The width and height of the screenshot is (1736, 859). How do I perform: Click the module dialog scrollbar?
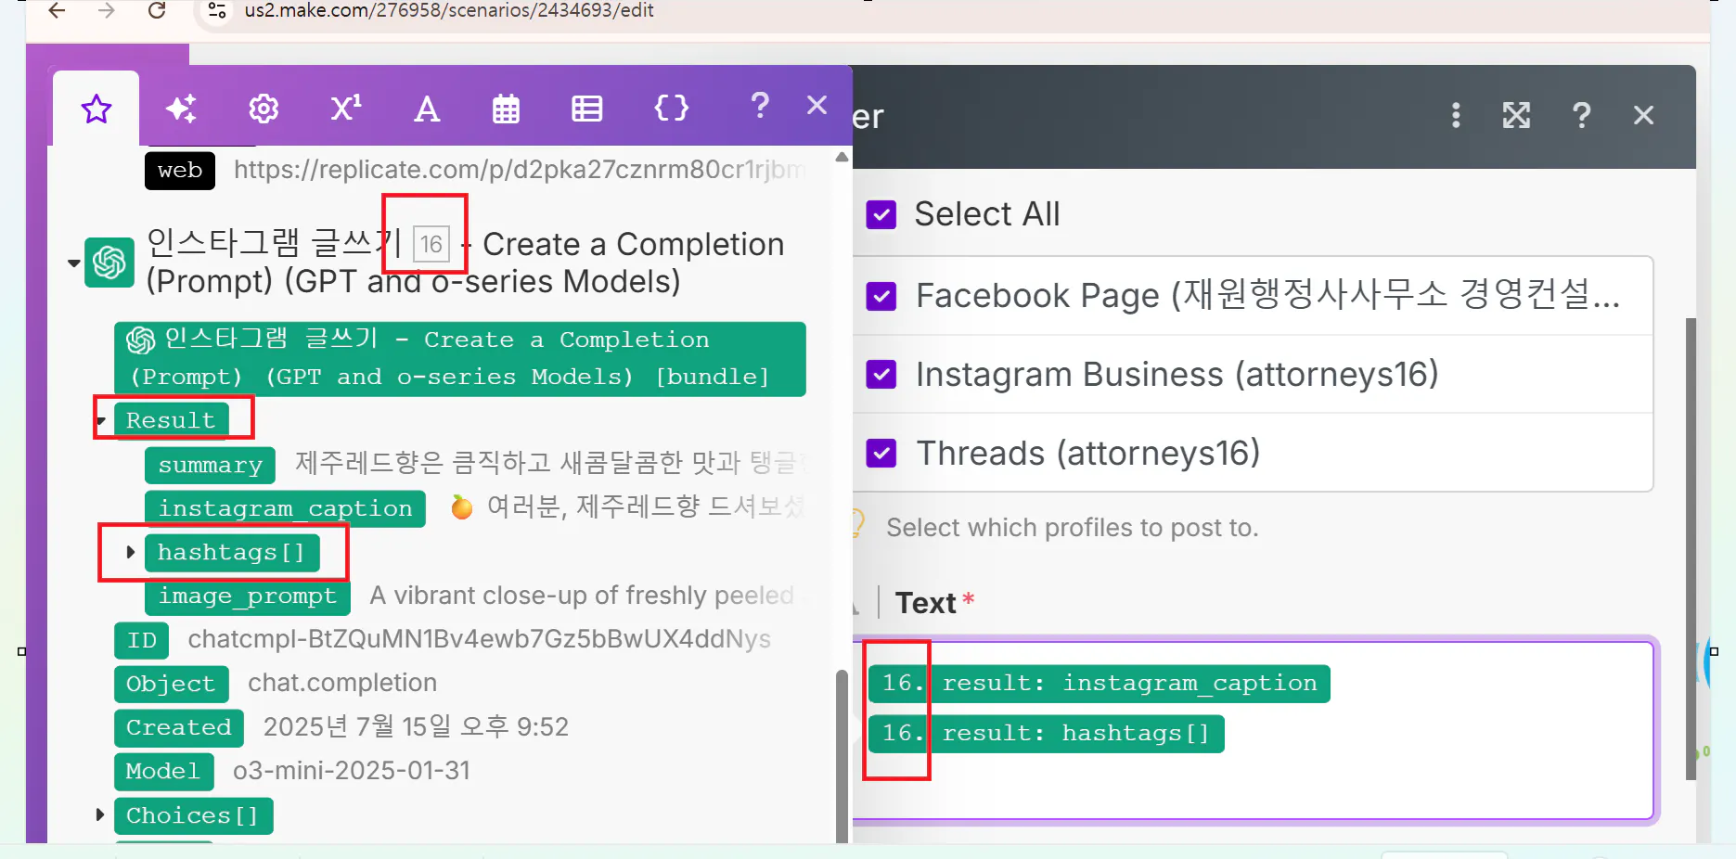[1691, 548]
